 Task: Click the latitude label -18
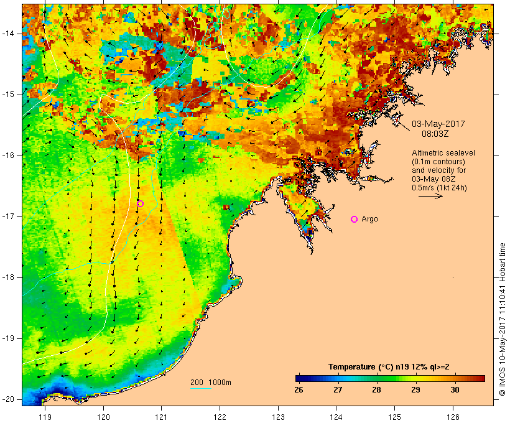(x=7, y=277)
